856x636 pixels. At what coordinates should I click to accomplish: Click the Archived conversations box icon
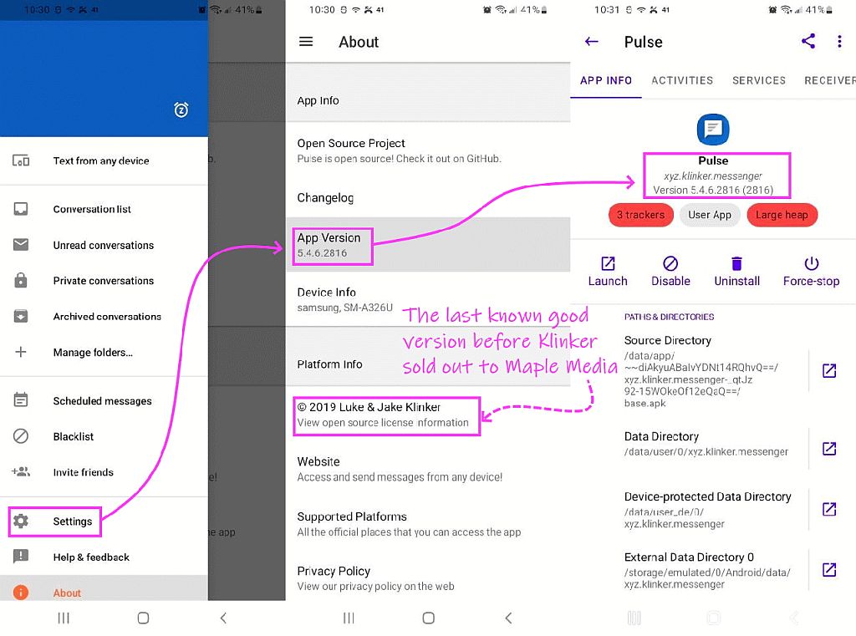point(21,316)
